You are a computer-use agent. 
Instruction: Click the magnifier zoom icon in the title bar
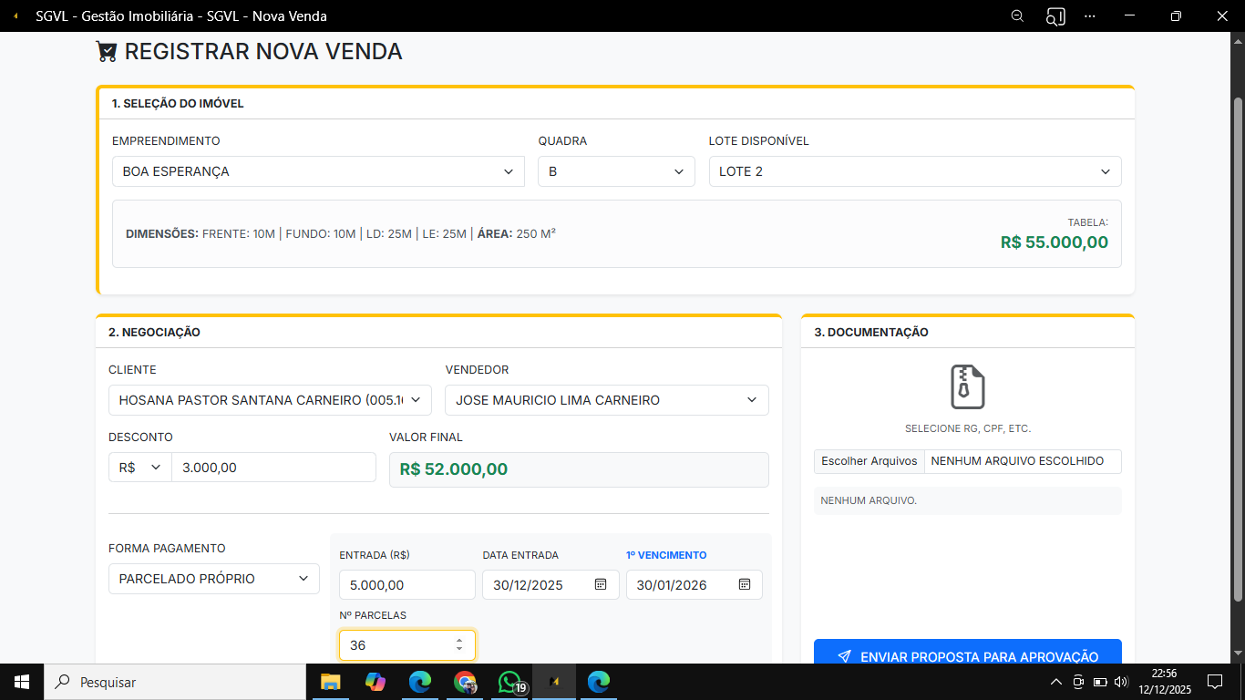click(1016, 15)
